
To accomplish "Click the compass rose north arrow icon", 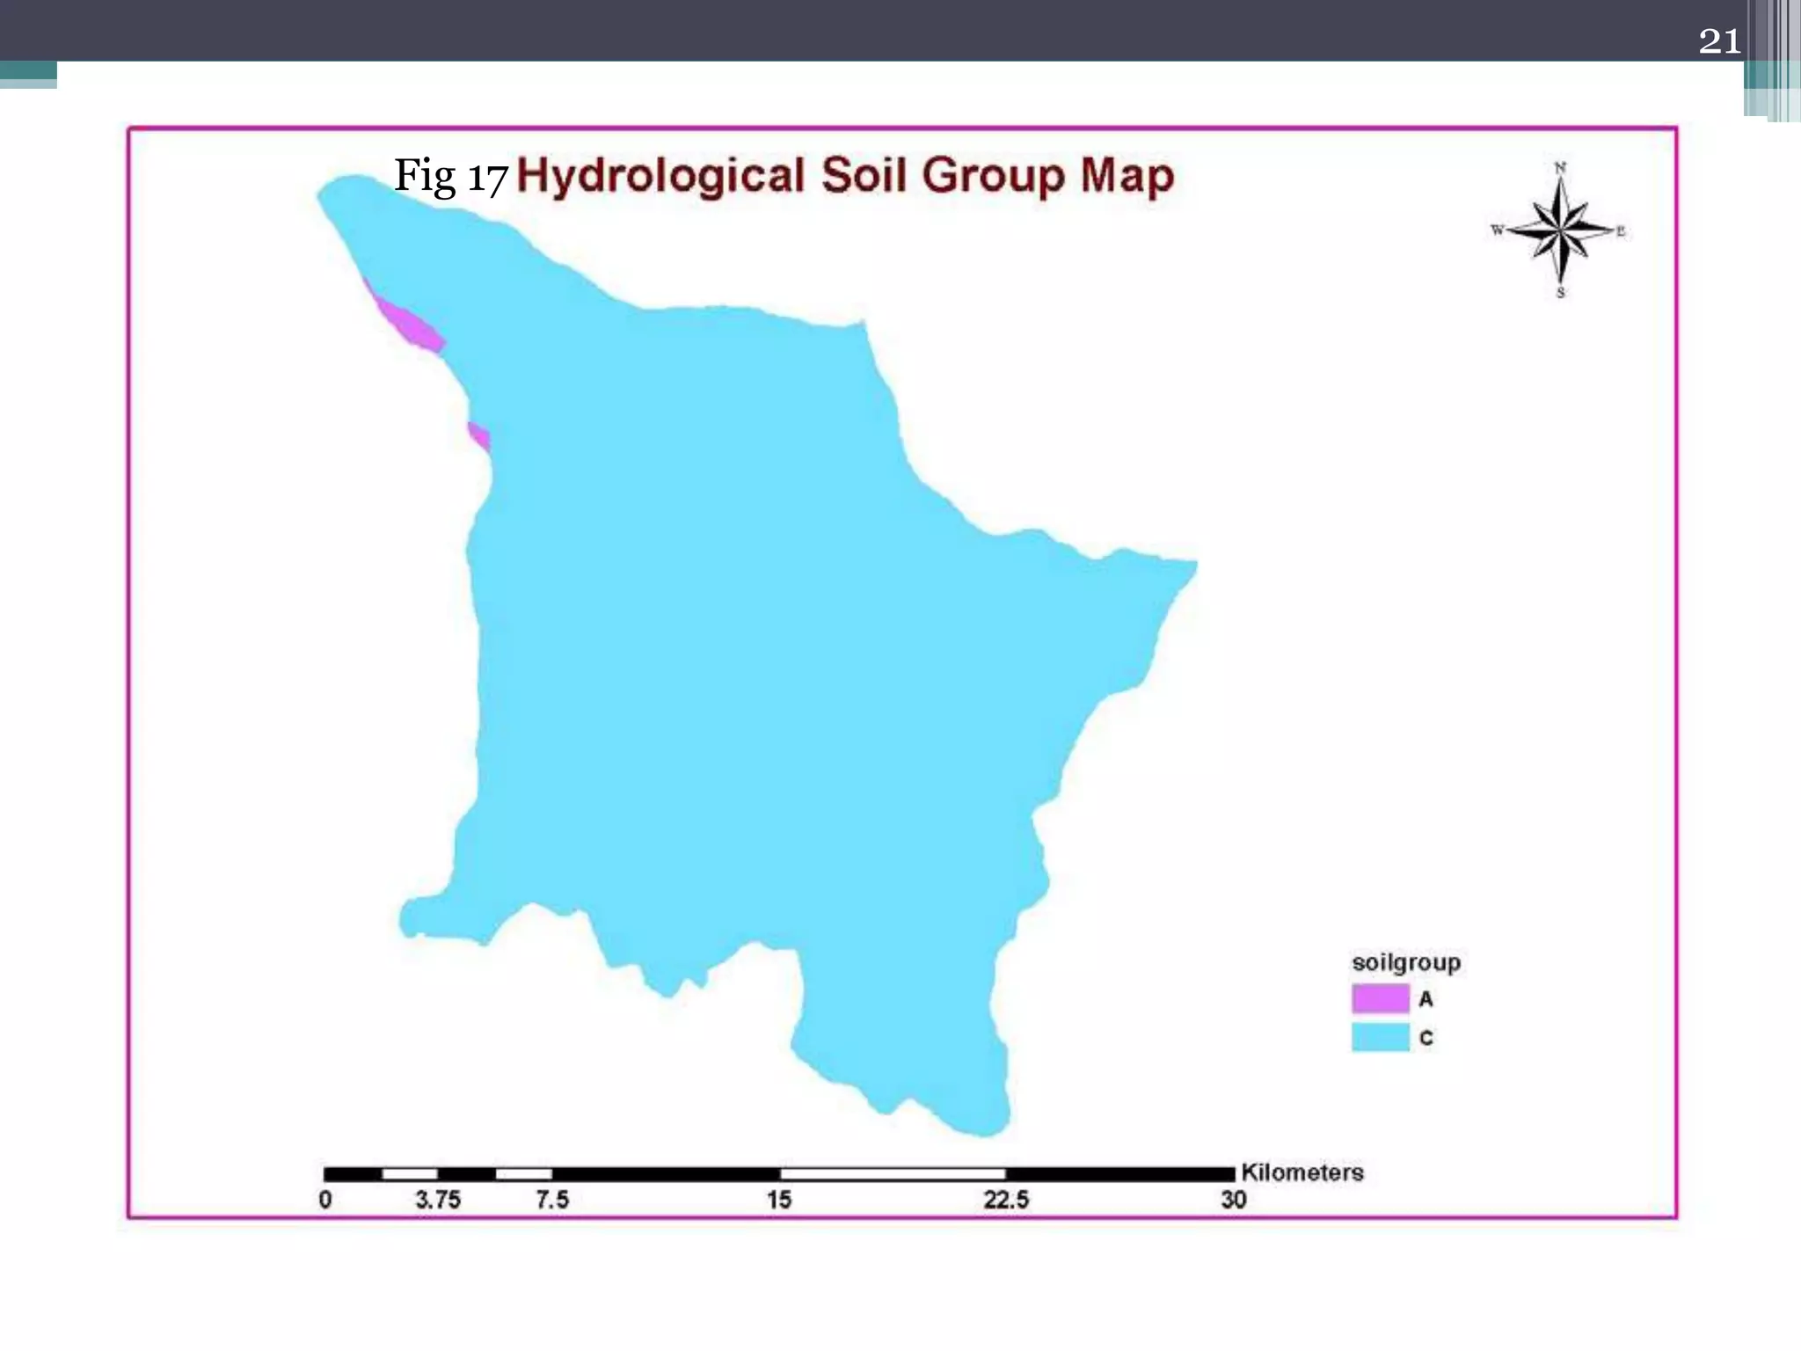I will [x=1560, y=230].
